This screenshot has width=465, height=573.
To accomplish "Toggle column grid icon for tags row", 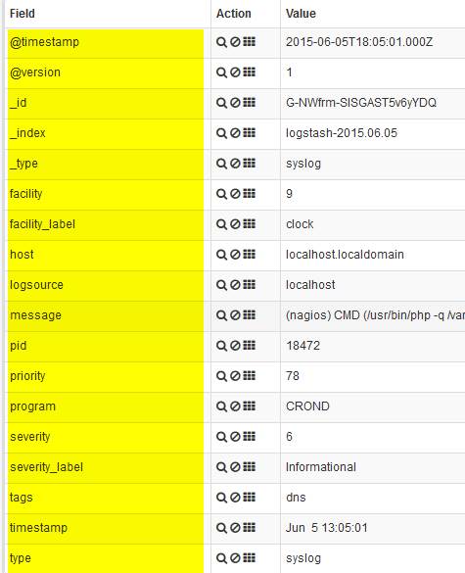I will pos(249,497).
